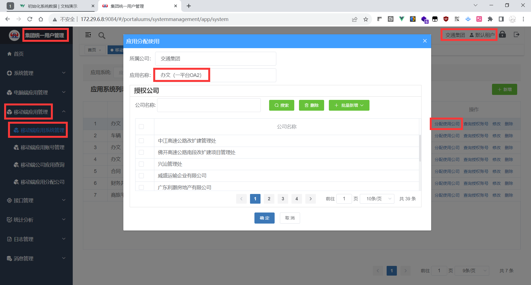This screenshot has height=285, width=531.
Task: Collapse the 移动端应用管理 sidebar menu
Action: pyautogui.click(x=36, y=112)
